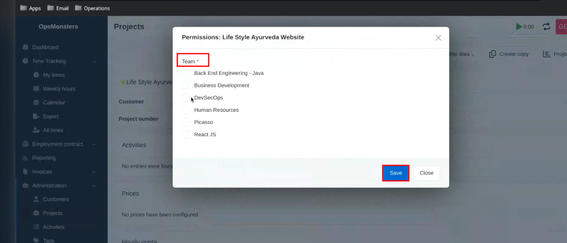Click the Customers person icon
This screenshot has width=567, height=243.
(x=36, y=200)
